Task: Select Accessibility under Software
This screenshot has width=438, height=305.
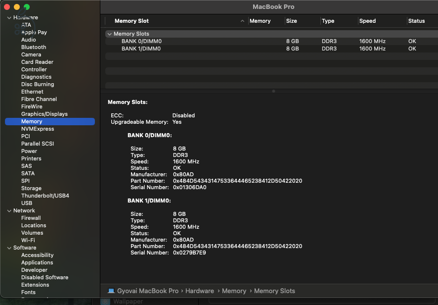Action: [x=38, y=255]
